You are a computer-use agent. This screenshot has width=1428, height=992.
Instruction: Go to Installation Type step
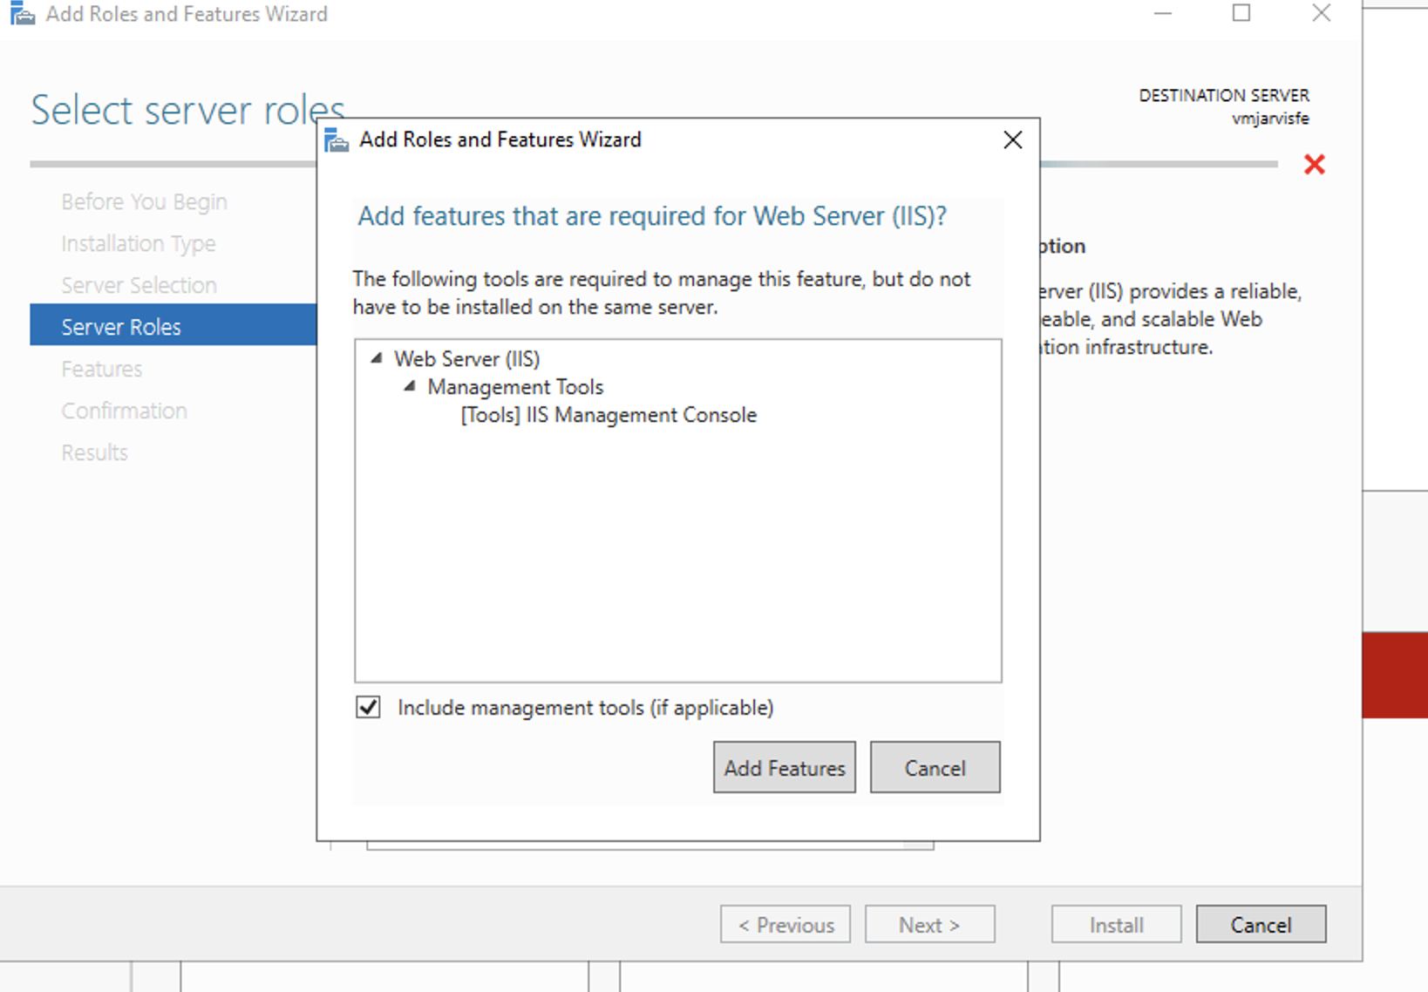click(138, 243)
